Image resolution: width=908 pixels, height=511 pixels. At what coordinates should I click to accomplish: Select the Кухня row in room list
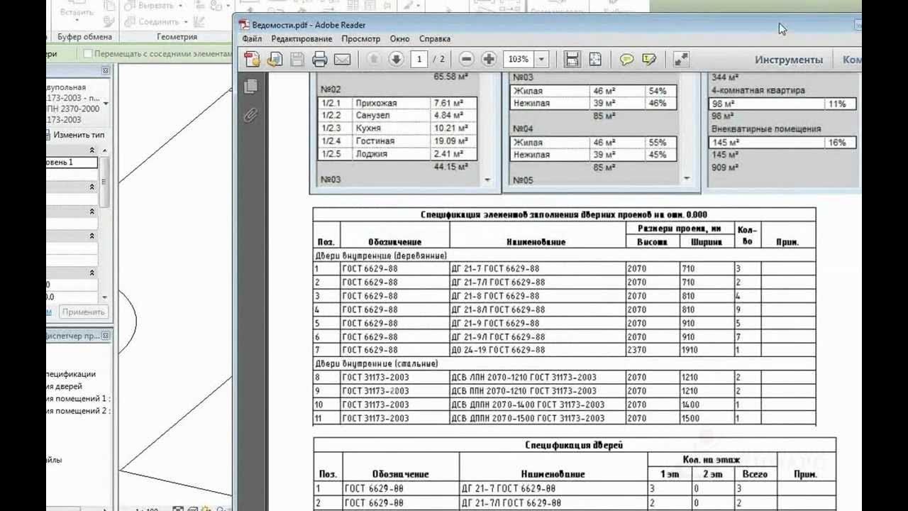(x=397, y=128)
